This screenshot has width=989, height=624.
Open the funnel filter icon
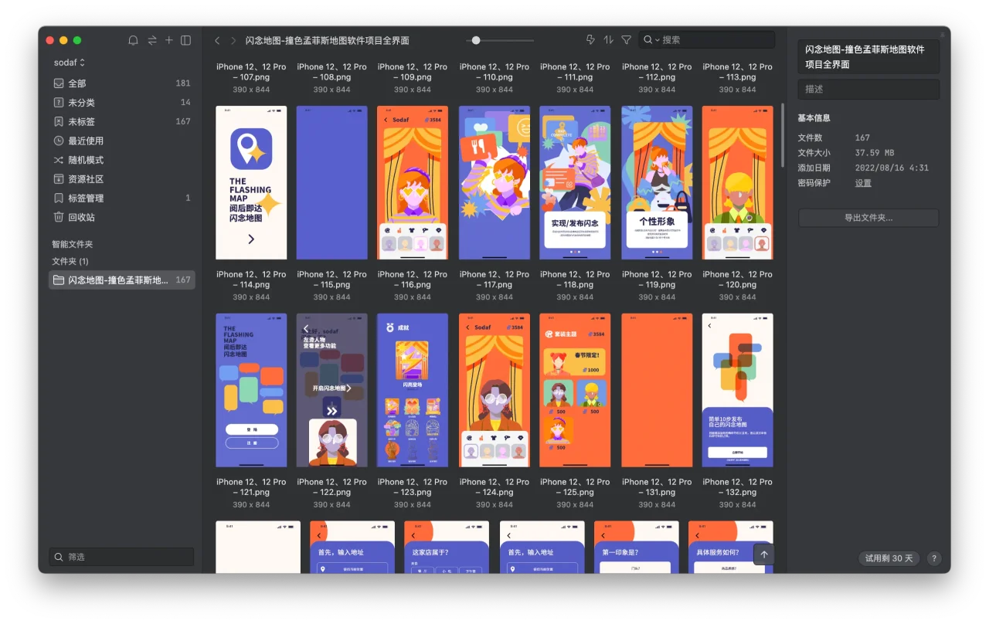click(x=627, y=40)
